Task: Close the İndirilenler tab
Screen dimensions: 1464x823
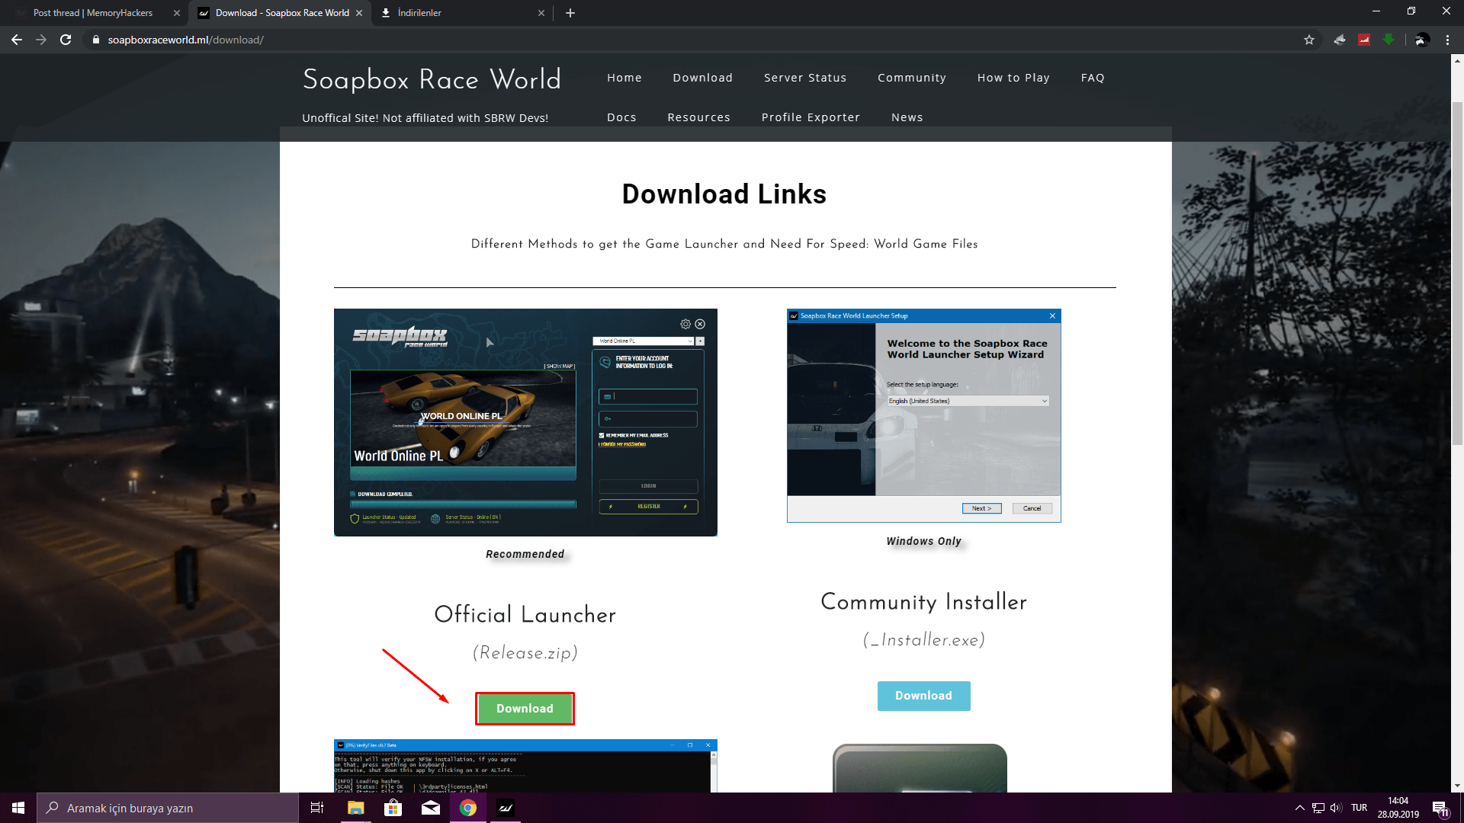Action: [541, 13]
